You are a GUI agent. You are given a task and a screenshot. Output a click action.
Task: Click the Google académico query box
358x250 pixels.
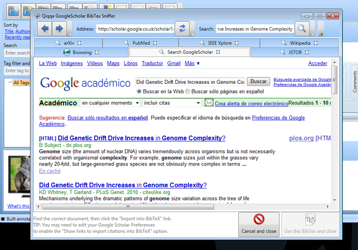190,82
